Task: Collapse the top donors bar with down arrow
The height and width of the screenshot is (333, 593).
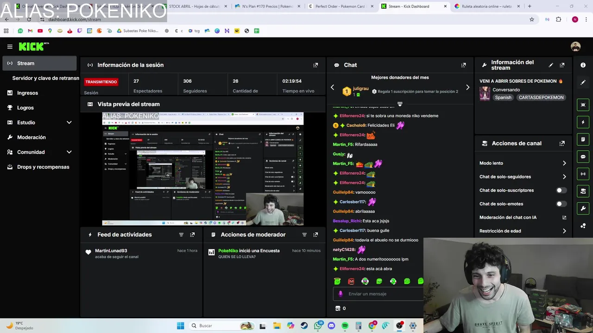Action: [400, 104]
